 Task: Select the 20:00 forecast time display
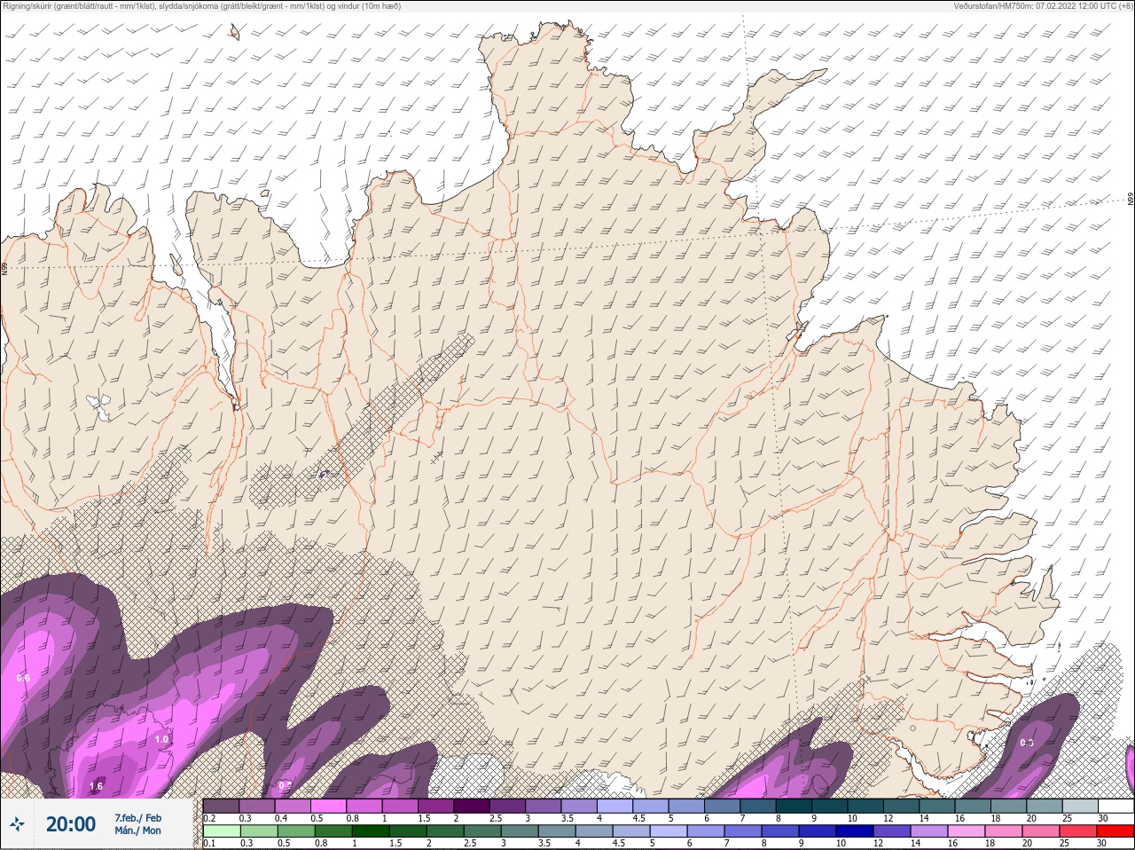70,824
